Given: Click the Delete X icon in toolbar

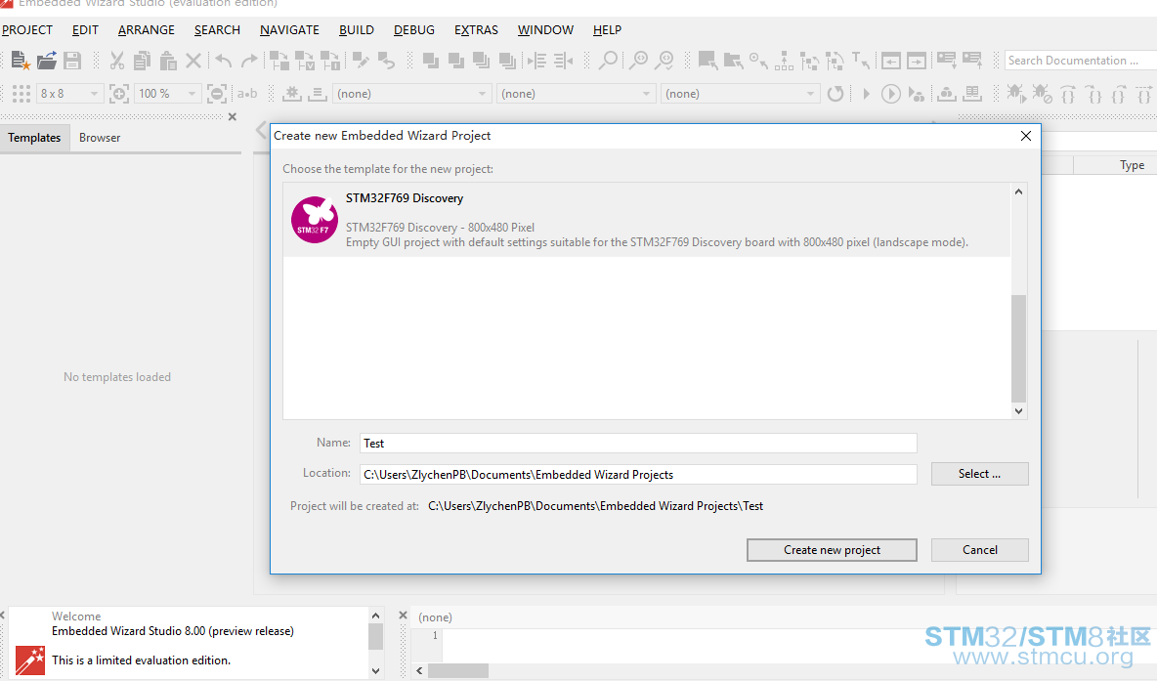Looking at the screenshot, I should tap(193, 61).
